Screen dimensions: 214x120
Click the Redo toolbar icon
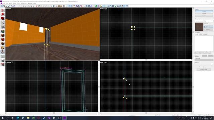20,6
